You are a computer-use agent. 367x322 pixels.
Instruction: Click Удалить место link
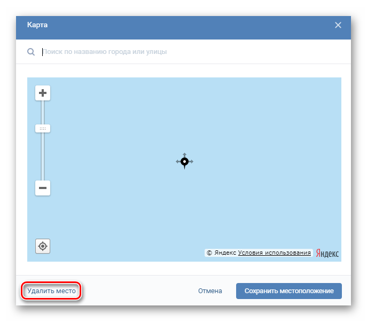51,291
